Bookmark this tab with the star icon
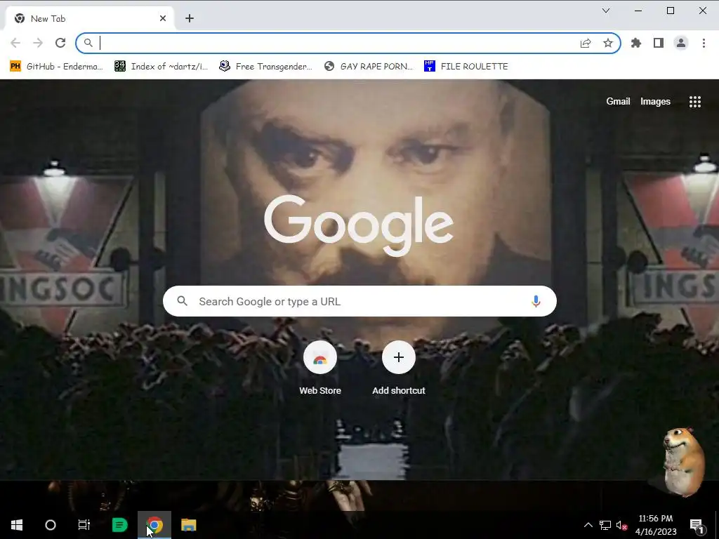719x539 pixels. 608,43
